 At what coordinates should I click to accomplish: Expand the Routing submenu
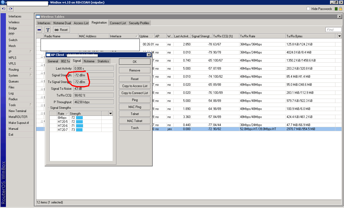click(31, 70)
